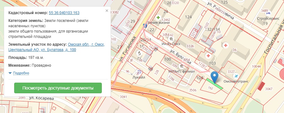Close the cadastral info popup
Viewport: 284px width, 113px height.
pyautogui.click(x=107, y=11)
